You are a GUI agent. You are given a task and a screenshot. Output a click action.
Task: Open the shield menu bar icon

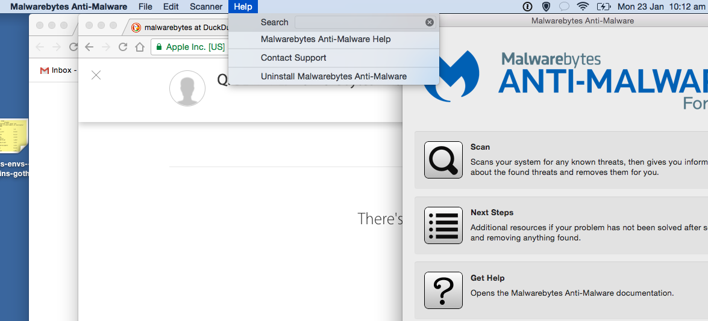tap(547, 7)
